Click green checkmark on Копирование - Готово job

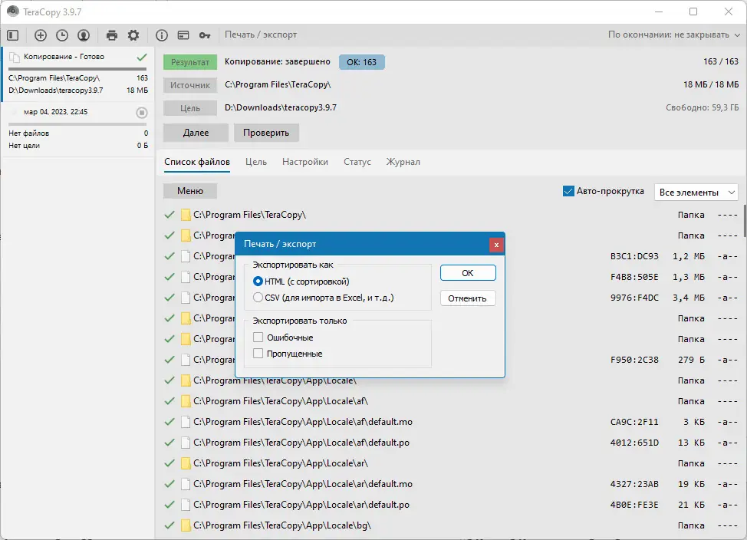[142, 58]
